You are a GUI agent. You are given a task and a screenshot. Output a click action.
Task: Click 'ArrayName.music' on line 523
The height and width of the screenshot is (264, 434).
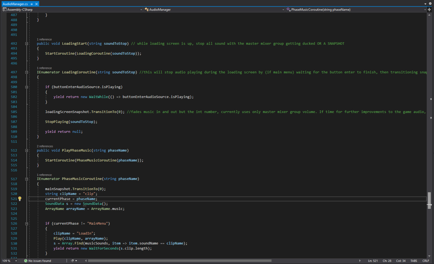107,209
